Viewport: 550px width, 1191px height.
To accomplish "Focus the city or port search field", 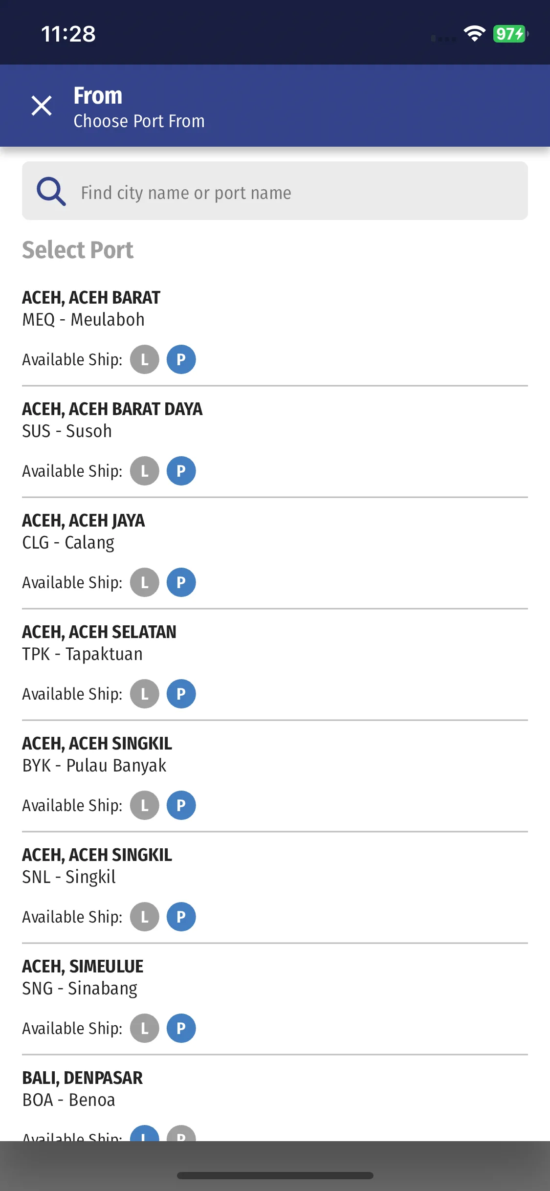I will click(293, 193).
